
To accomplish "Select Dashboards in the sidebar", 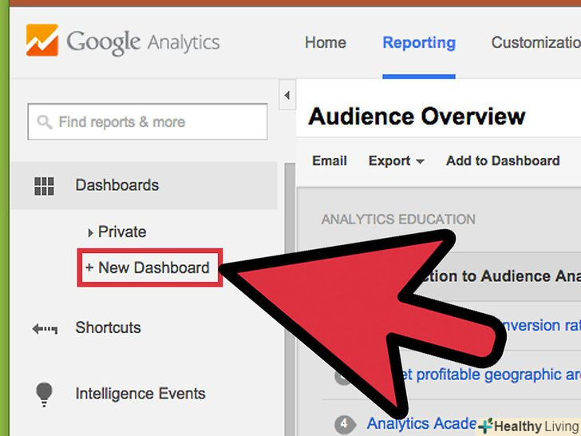I will [x=144, y=185].
